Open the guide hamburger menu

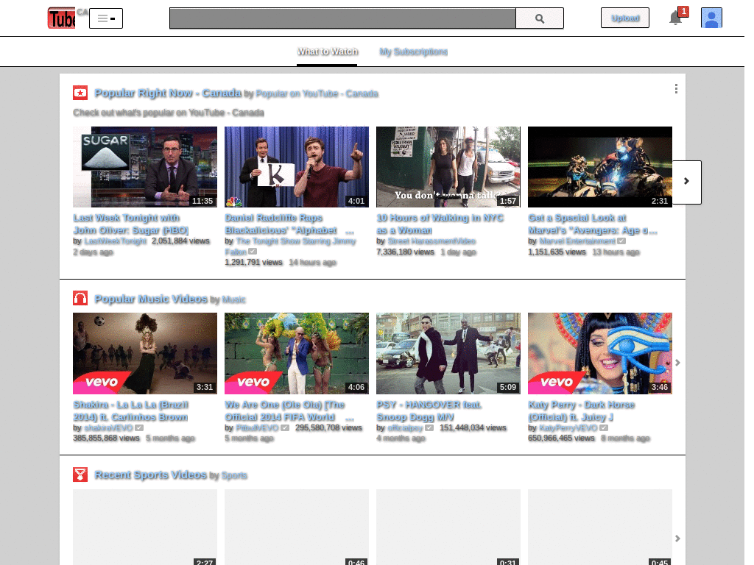pos(106,18)
